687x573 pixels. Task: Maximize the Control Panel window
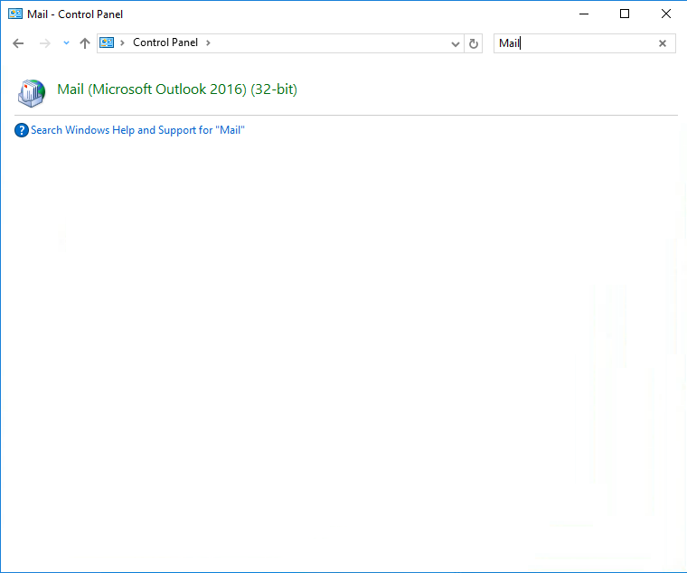(625, 14)
